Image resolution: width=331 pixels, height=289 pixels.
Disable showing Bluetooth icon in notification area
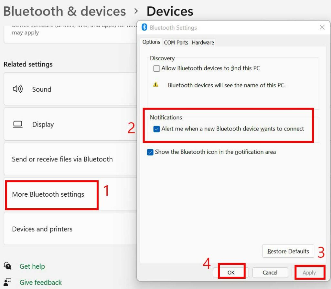150,152
